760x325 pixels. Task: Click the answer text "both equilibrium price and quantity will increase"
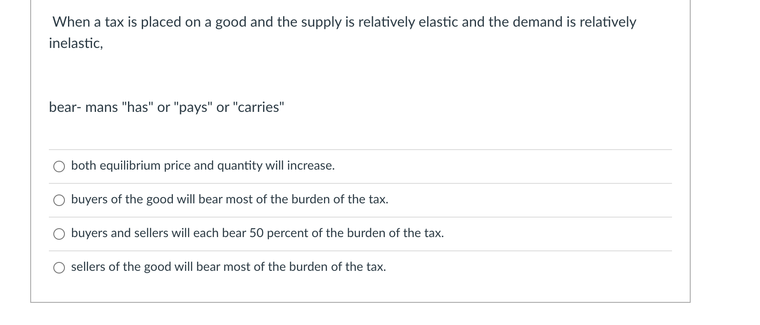(x=203, y=166)
